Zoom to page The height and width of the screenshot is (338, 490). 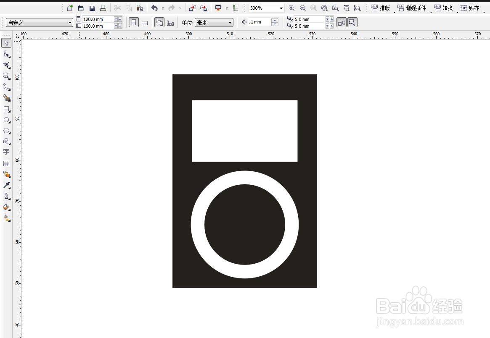pyautogui.click(x=335, y=8)
